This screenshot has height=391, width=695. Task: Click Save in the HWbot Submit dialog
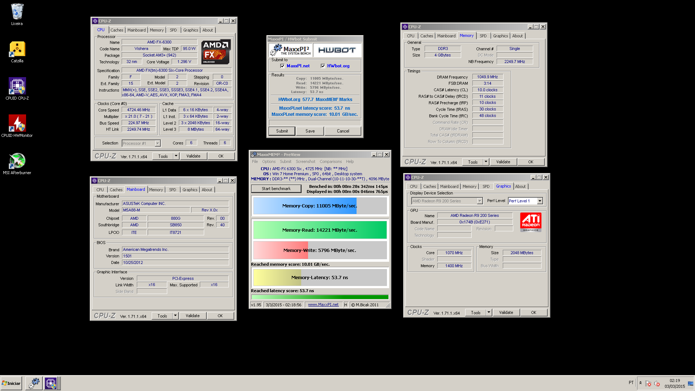[310, 131]
